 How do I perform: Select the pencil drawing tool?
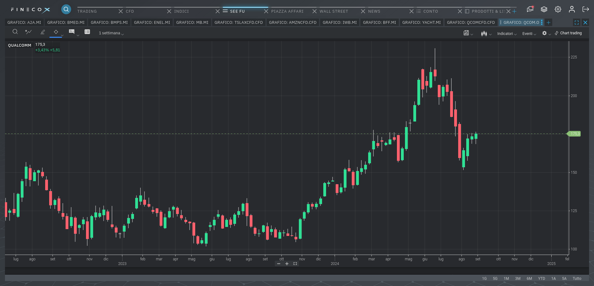[43, 32]
